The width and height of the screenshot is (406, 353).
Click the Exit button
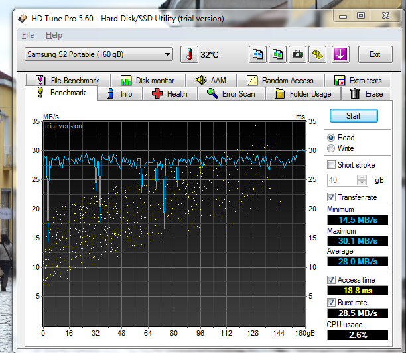pos(375,54)
